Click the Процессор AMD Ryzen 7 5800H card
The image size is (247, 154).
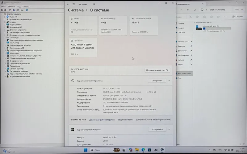83,47
